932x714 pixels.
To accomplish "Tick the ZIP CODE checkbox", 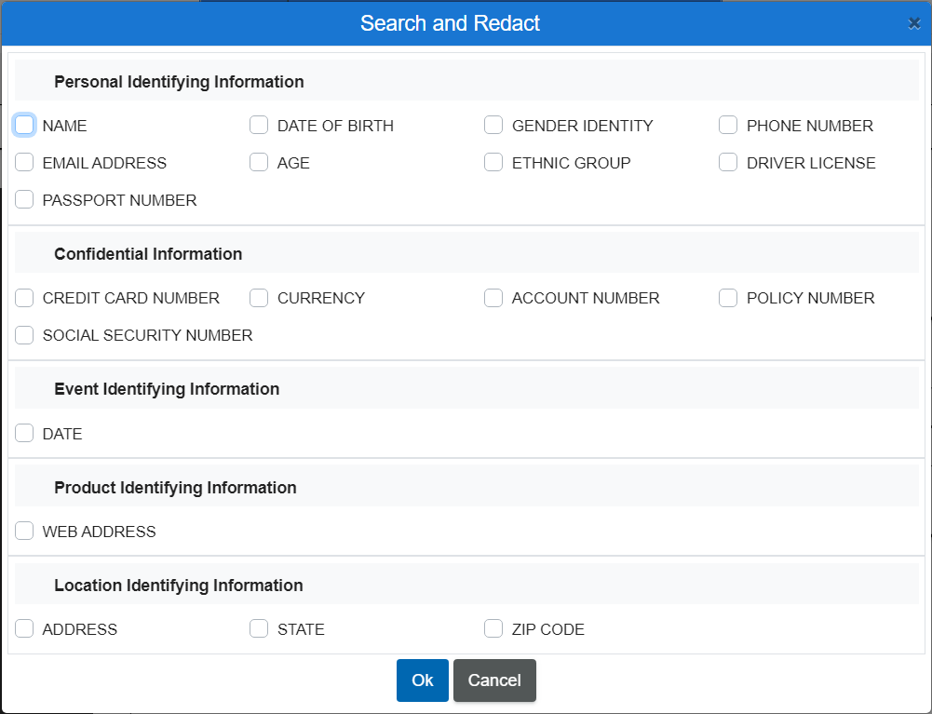I will pyautogui.click(x=493, y=629).
